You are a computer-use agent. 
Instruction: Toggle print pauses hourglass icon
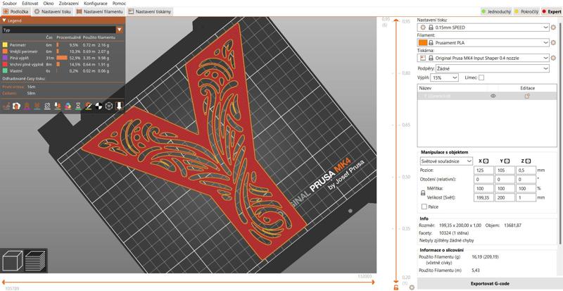tap(78, 106)
